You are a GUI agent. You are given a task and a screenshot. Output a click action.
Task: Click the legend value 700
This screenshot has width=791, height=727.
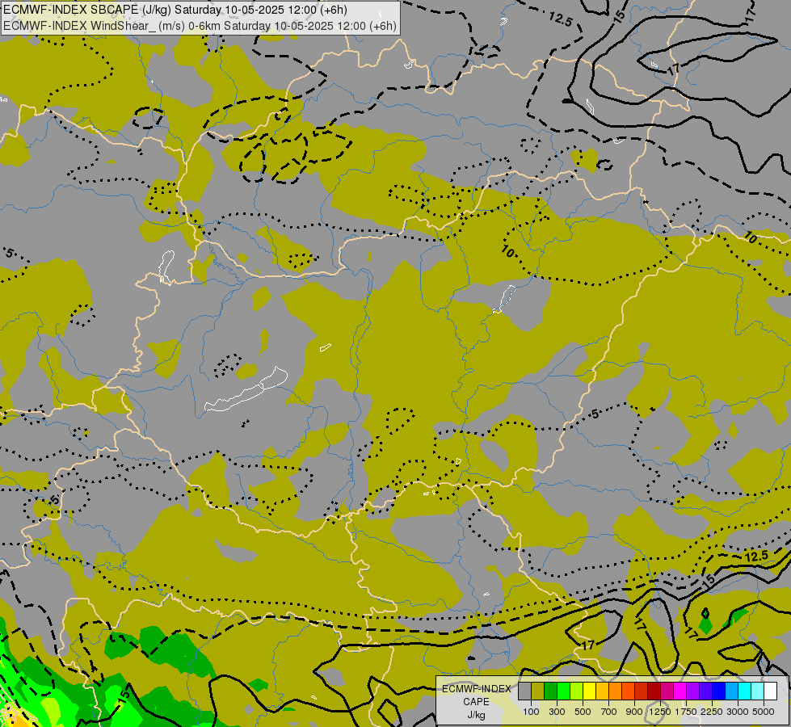pyautogui.click(x=609, y=712)
